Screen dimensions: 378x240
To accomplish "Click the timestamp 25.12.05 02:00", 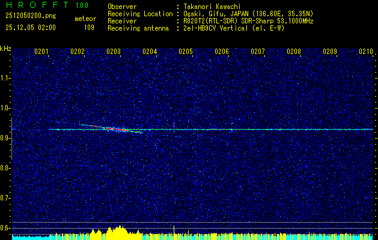I will click(x=31, y=28).
